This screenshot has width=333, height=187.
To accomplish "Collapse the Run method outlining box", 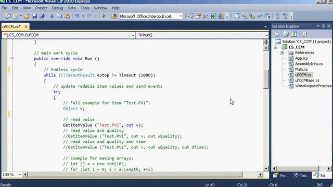I will 12,59.
